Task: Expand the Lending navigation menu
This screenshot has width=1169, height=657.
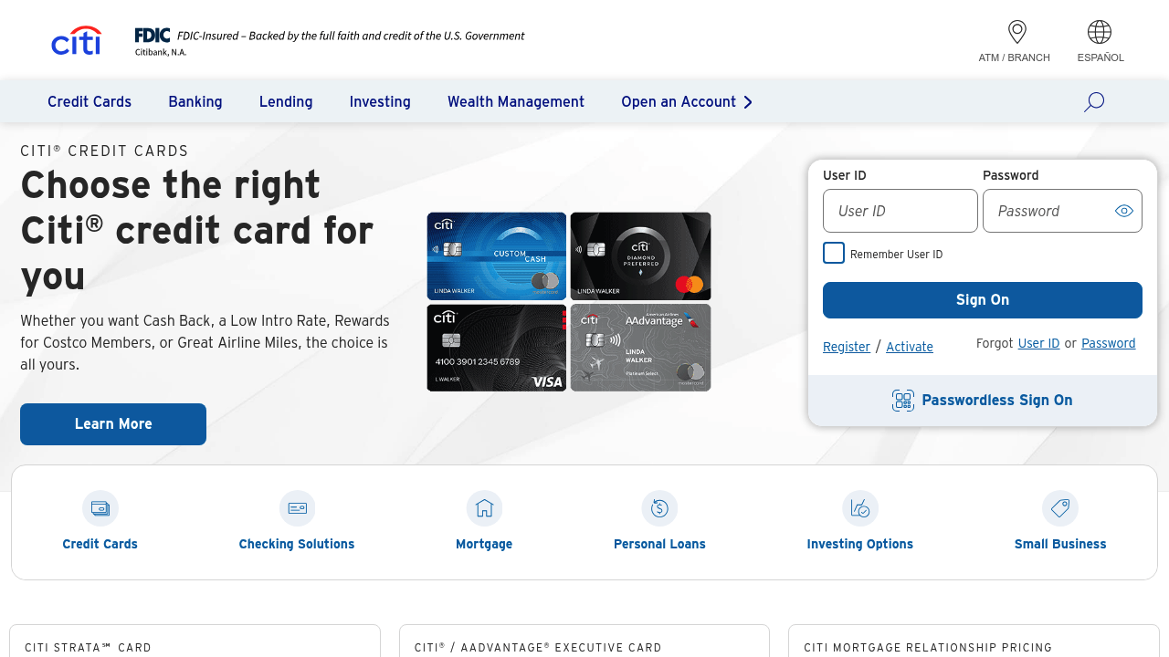Action: click(x=286, y=102)
